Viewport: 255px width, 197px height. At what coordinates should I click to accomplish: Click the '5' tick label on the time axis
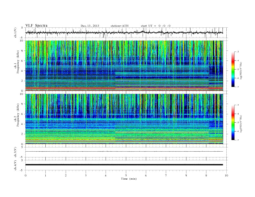tap(126, 175)
